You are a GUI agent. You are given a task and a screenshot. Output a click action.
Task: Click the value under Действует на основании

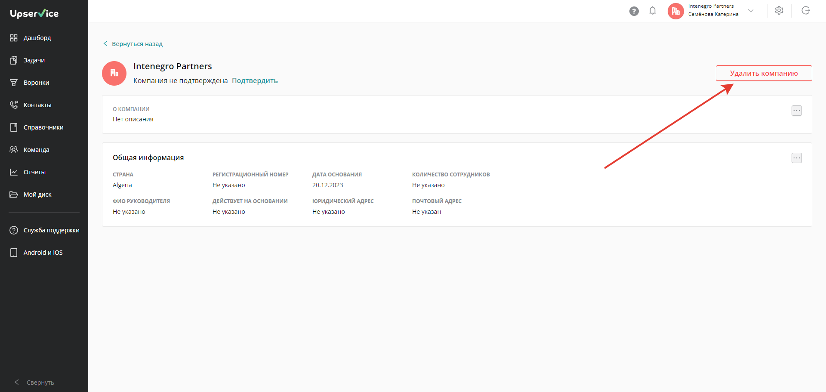pyautogui.click(x=229, y=212)
